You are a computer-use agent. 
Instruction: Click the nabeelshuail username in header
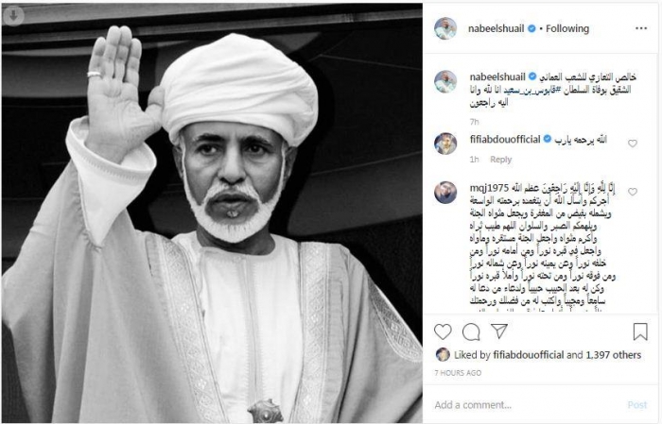(496, 28)
